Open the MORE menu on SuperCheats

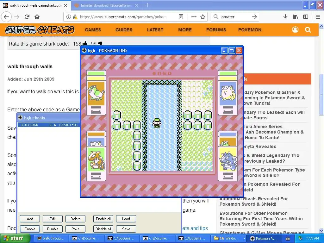(185, 30)
